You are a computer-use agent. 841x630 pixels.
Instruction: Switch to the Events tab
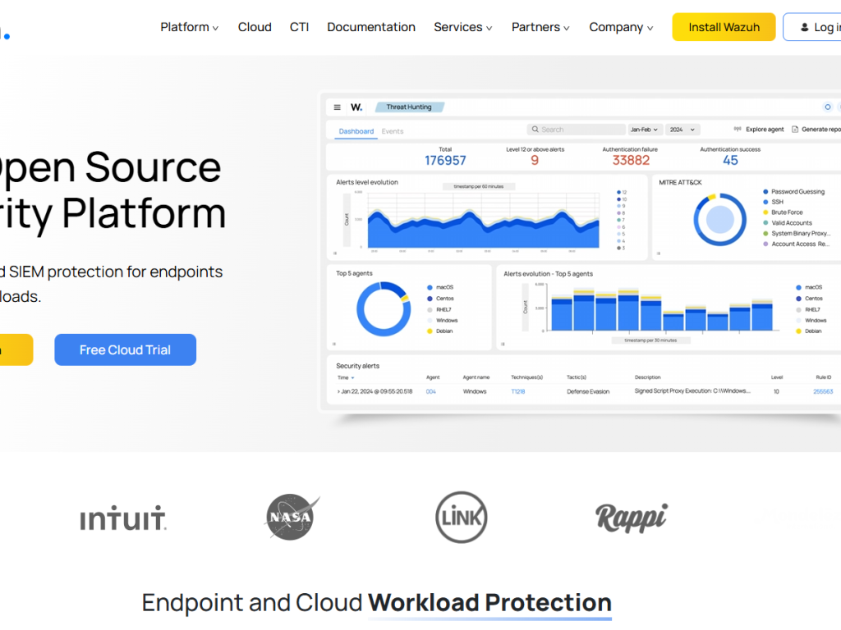pos(393,131)
